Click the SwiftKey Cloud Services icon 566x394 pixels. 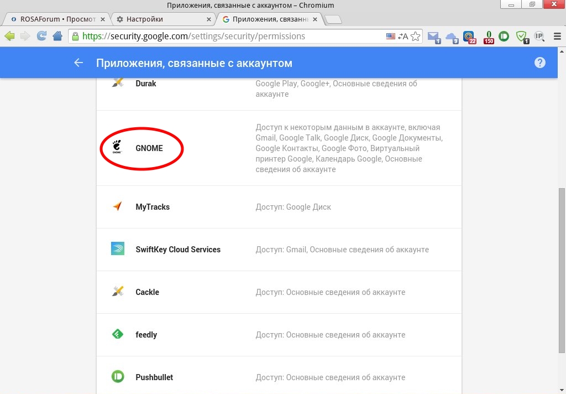(118, 248)
